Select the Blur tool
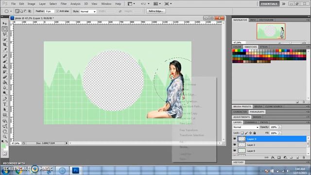 [x=5, y=87]
